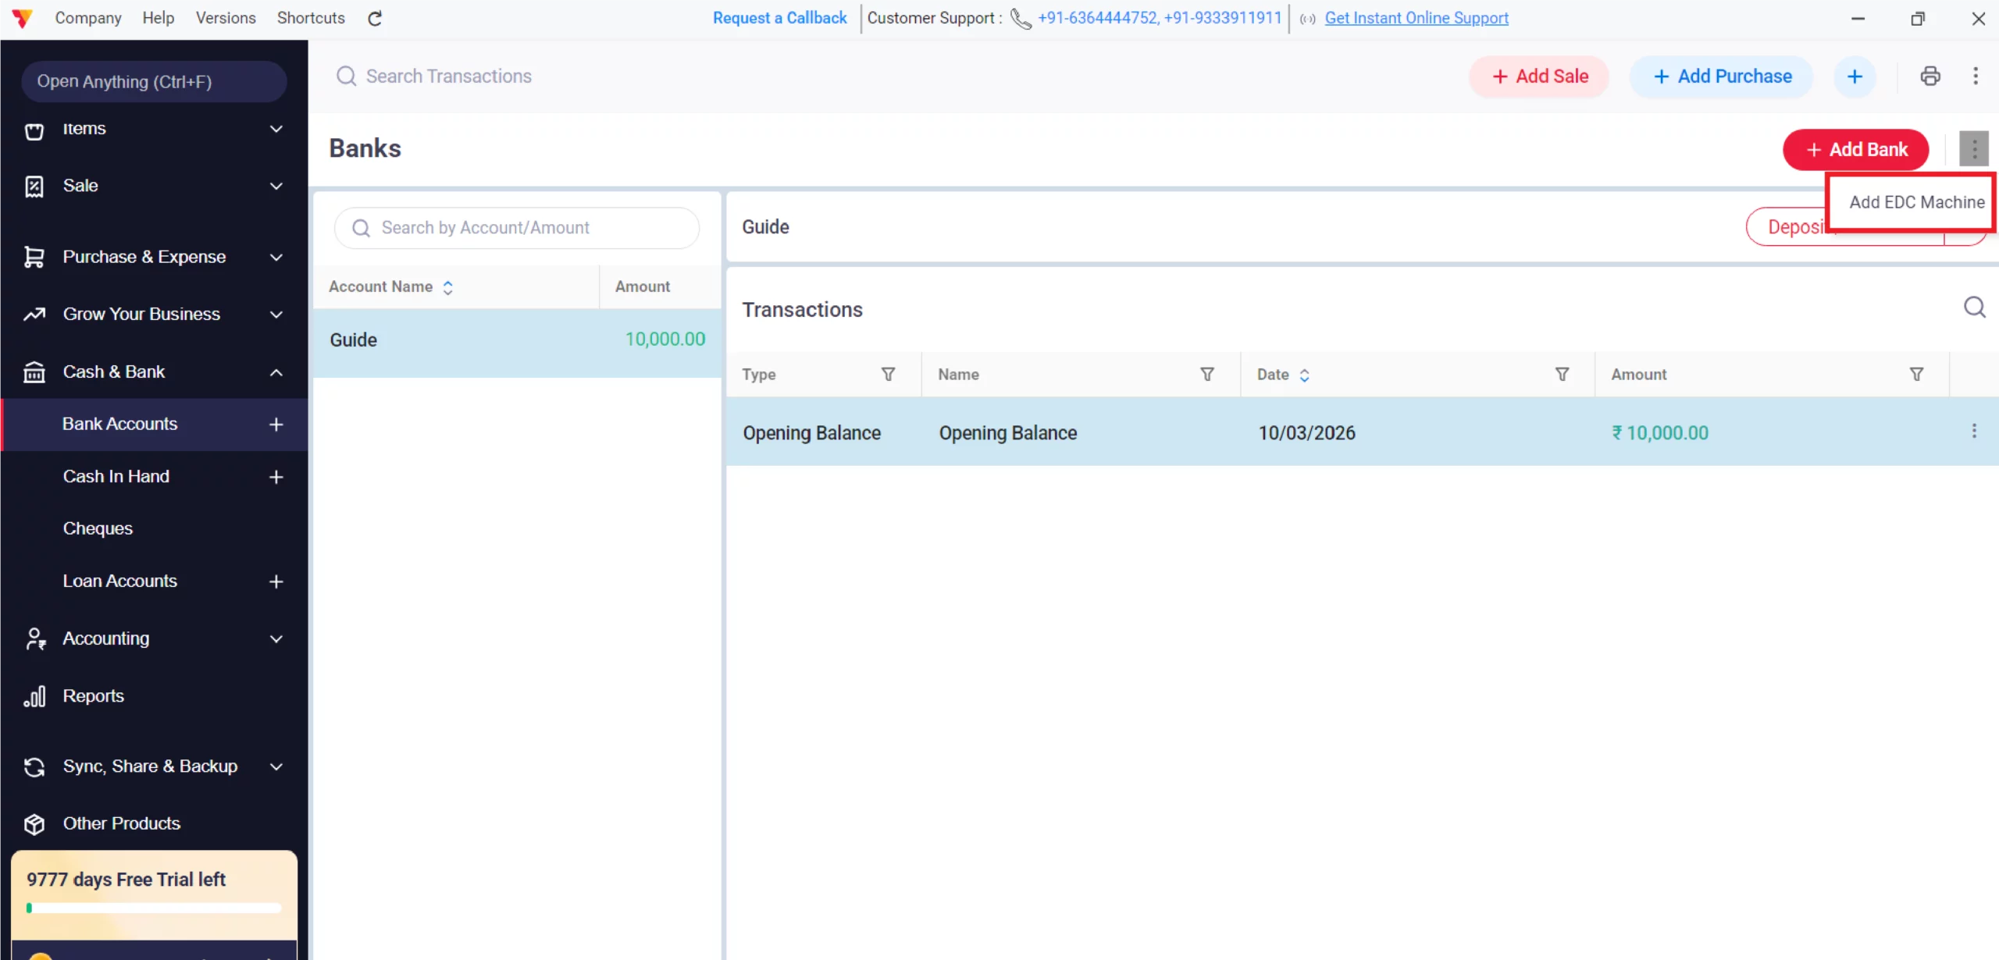Screen dimensions: 1999x960
Task: Open Loan Accounts in the sidebar
Action: tap(119, 581)
